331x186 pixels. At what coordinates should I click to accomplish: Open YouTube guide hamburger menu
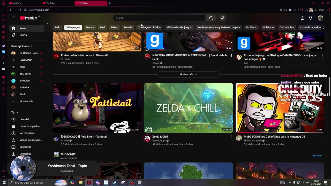(13, 18)
